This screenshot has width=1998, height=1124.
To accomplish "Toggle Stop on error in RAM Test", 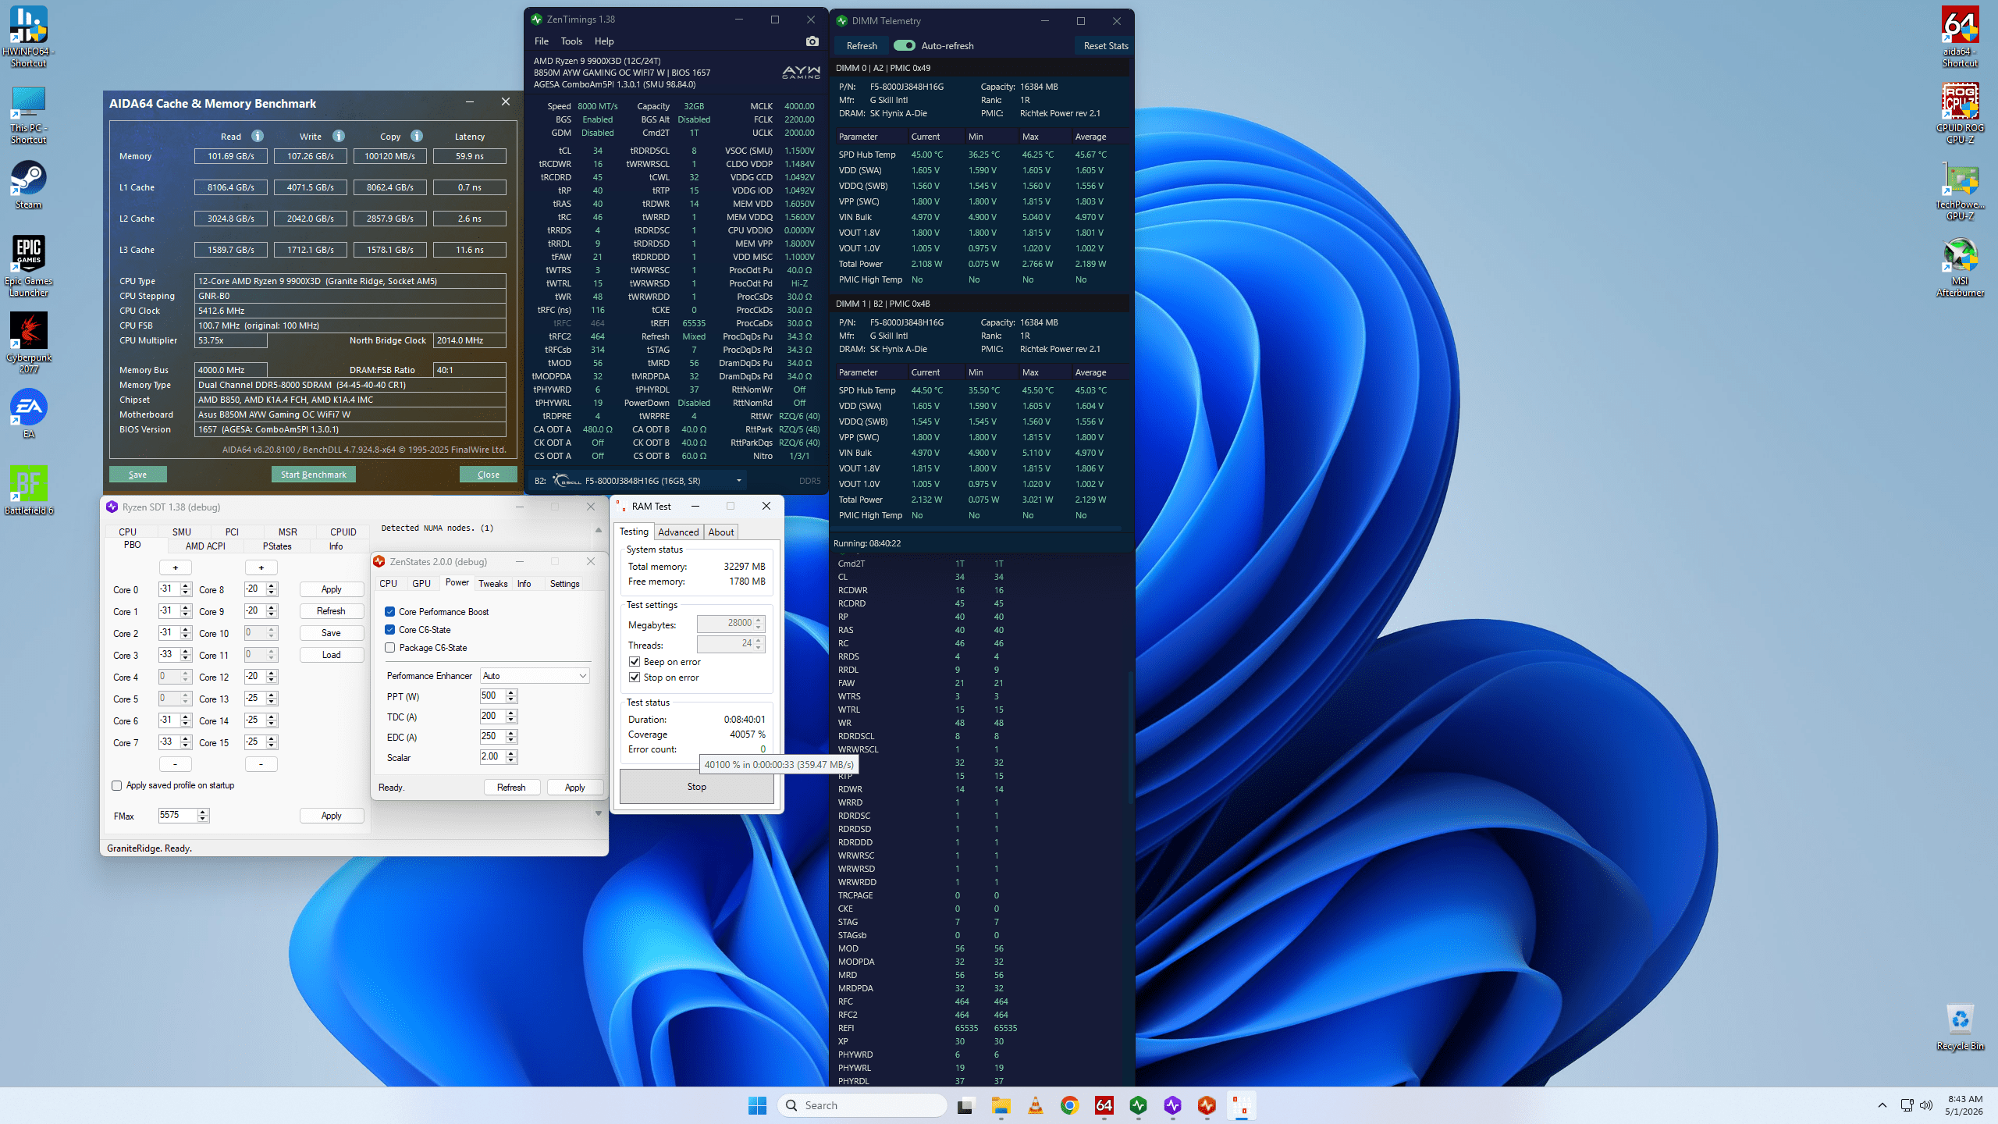I will coord(635,677).
